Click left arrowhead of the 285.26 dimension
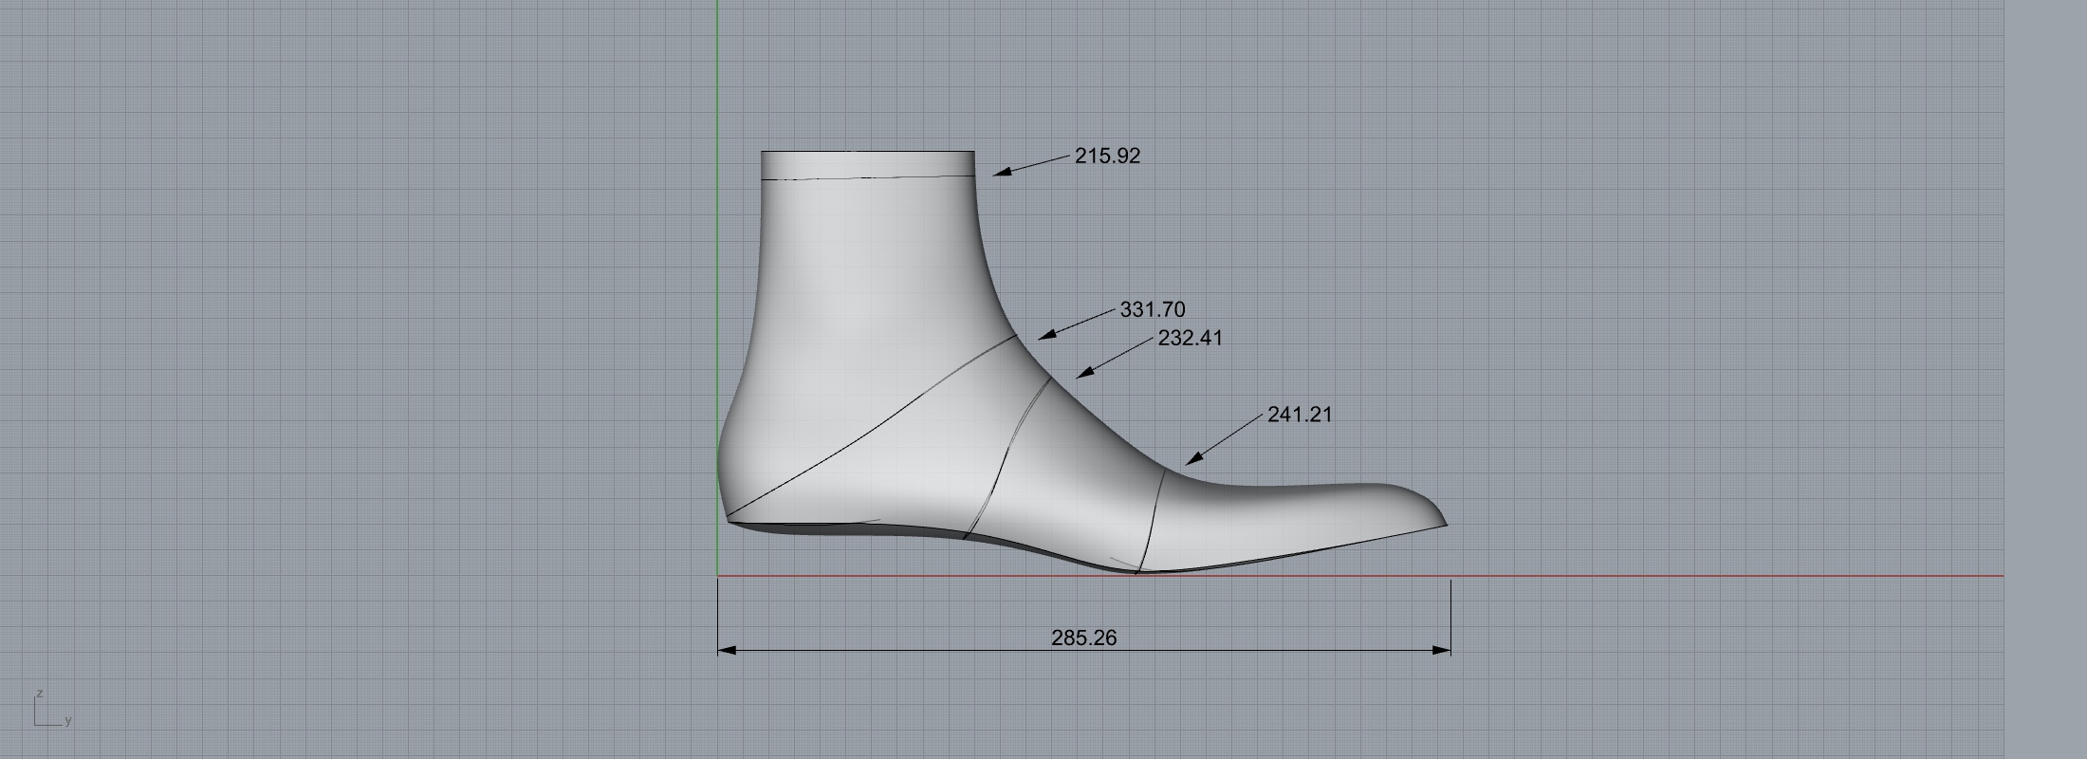Image resolution: width=2087 pixels, height=759 pixels. 727,650
